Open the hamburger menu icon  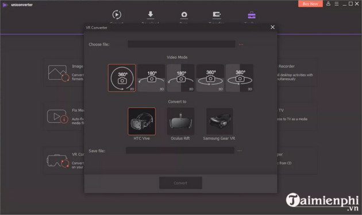point(337,3)
